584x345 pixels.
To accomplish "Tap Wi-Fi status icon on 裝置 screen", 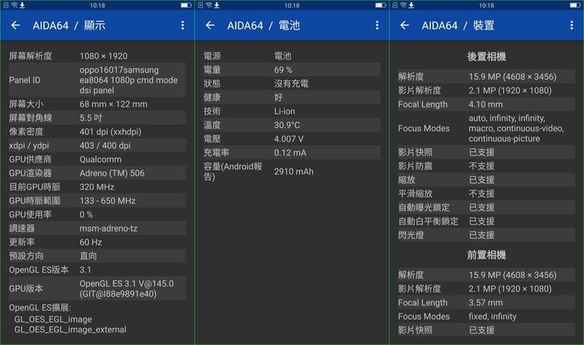I will coord(404,6).
